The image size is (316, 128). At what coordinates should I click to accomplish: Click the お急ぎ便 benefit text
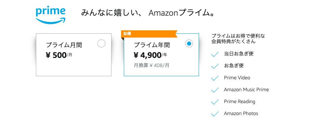(x=234, y=66)
